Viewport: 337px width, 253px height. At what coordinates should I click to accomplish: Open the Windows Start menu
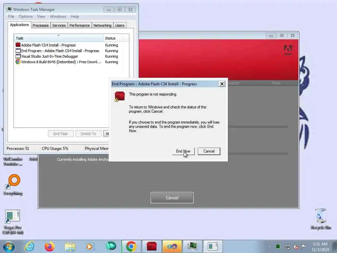point(9,246)
